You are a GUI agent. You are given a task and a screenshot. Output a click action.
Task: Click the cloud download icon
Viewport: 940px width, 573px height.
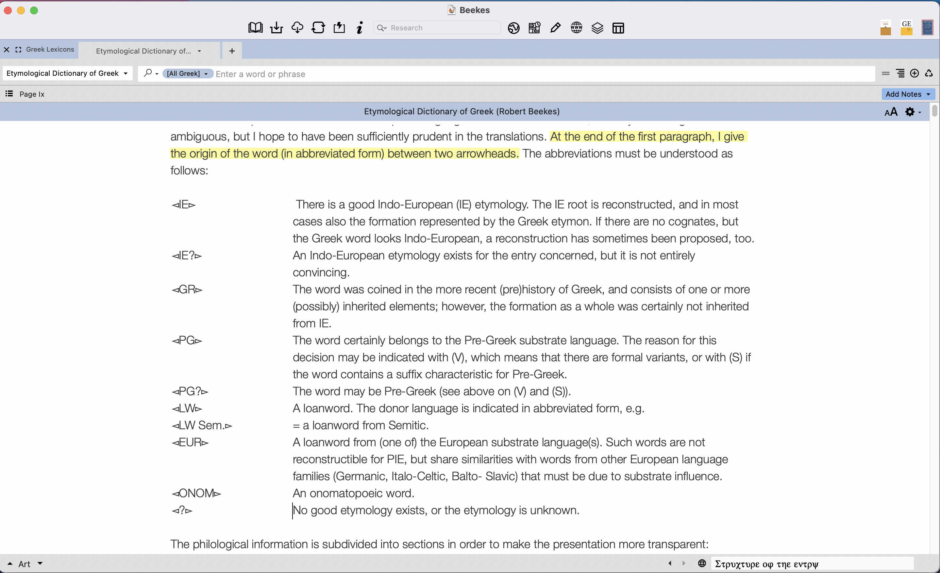297,28
